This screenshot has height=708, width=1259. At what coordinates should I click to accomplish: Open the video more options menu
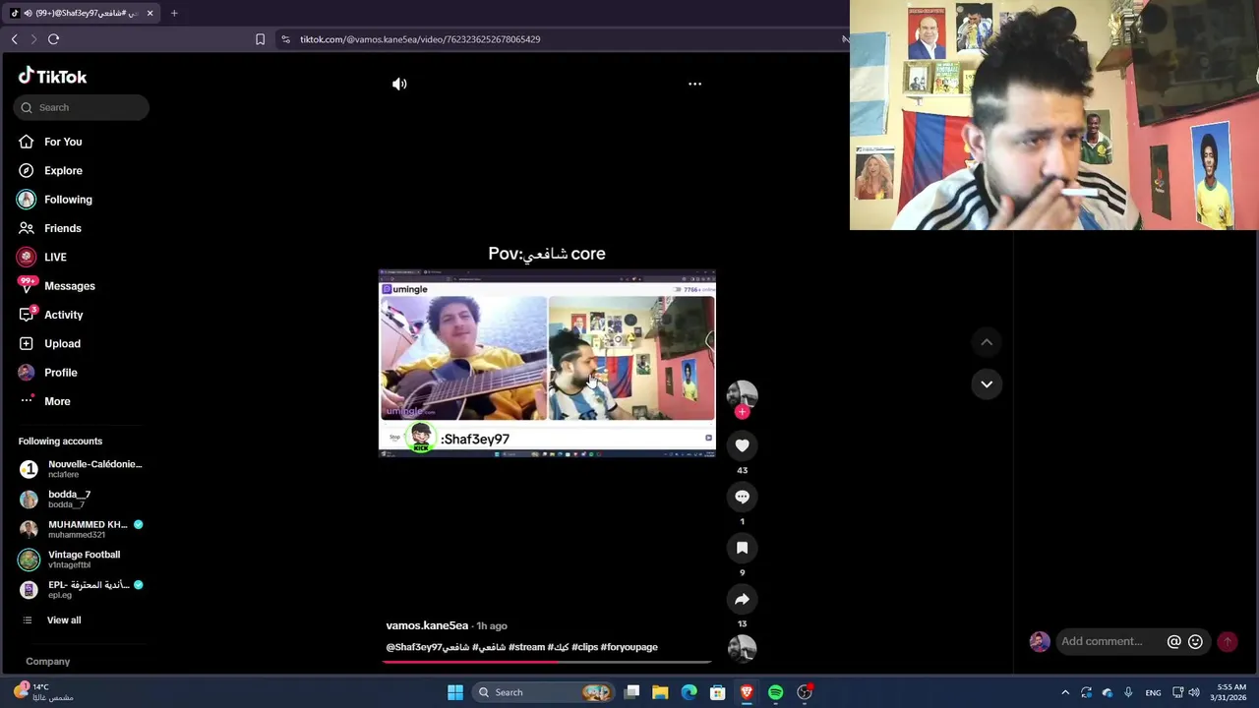tap(694, 84)
